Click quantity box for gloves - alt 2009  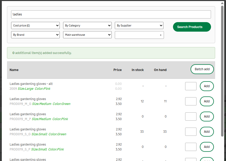click(x=191, y=86)
